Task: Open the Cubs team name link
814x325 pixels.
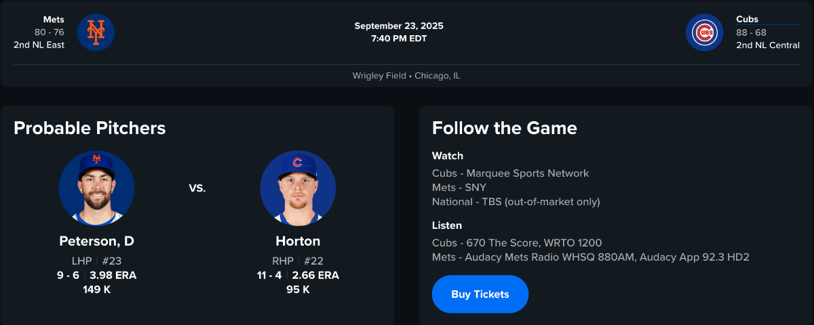Action: [747, 20]
